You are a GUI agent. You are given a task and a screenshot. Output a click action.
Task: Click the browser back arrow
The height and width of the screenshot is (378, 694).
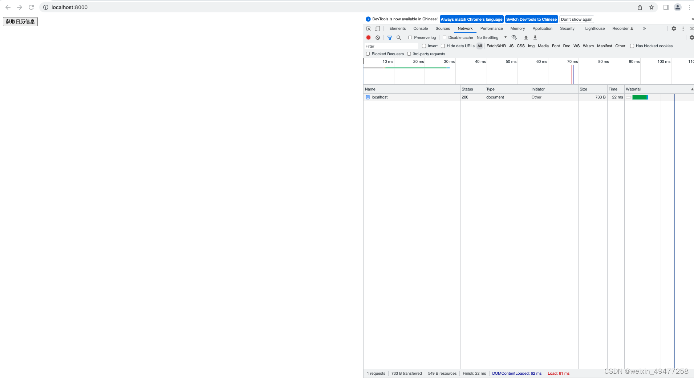(x=8, y=7)
